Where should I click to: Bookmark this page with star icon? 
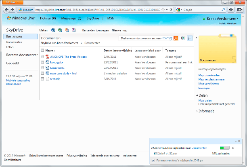(163, 10)
